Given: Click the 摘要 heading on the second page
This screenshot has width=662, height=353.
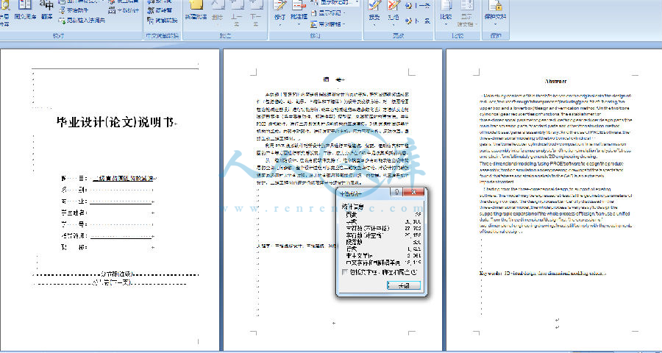Looking at the screenshot, I should [x=333, y=80].
